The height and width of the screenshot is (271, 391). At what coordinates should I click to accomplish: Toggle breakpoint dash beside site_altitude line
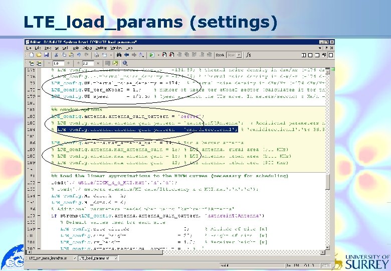click(x=39, y=229)
